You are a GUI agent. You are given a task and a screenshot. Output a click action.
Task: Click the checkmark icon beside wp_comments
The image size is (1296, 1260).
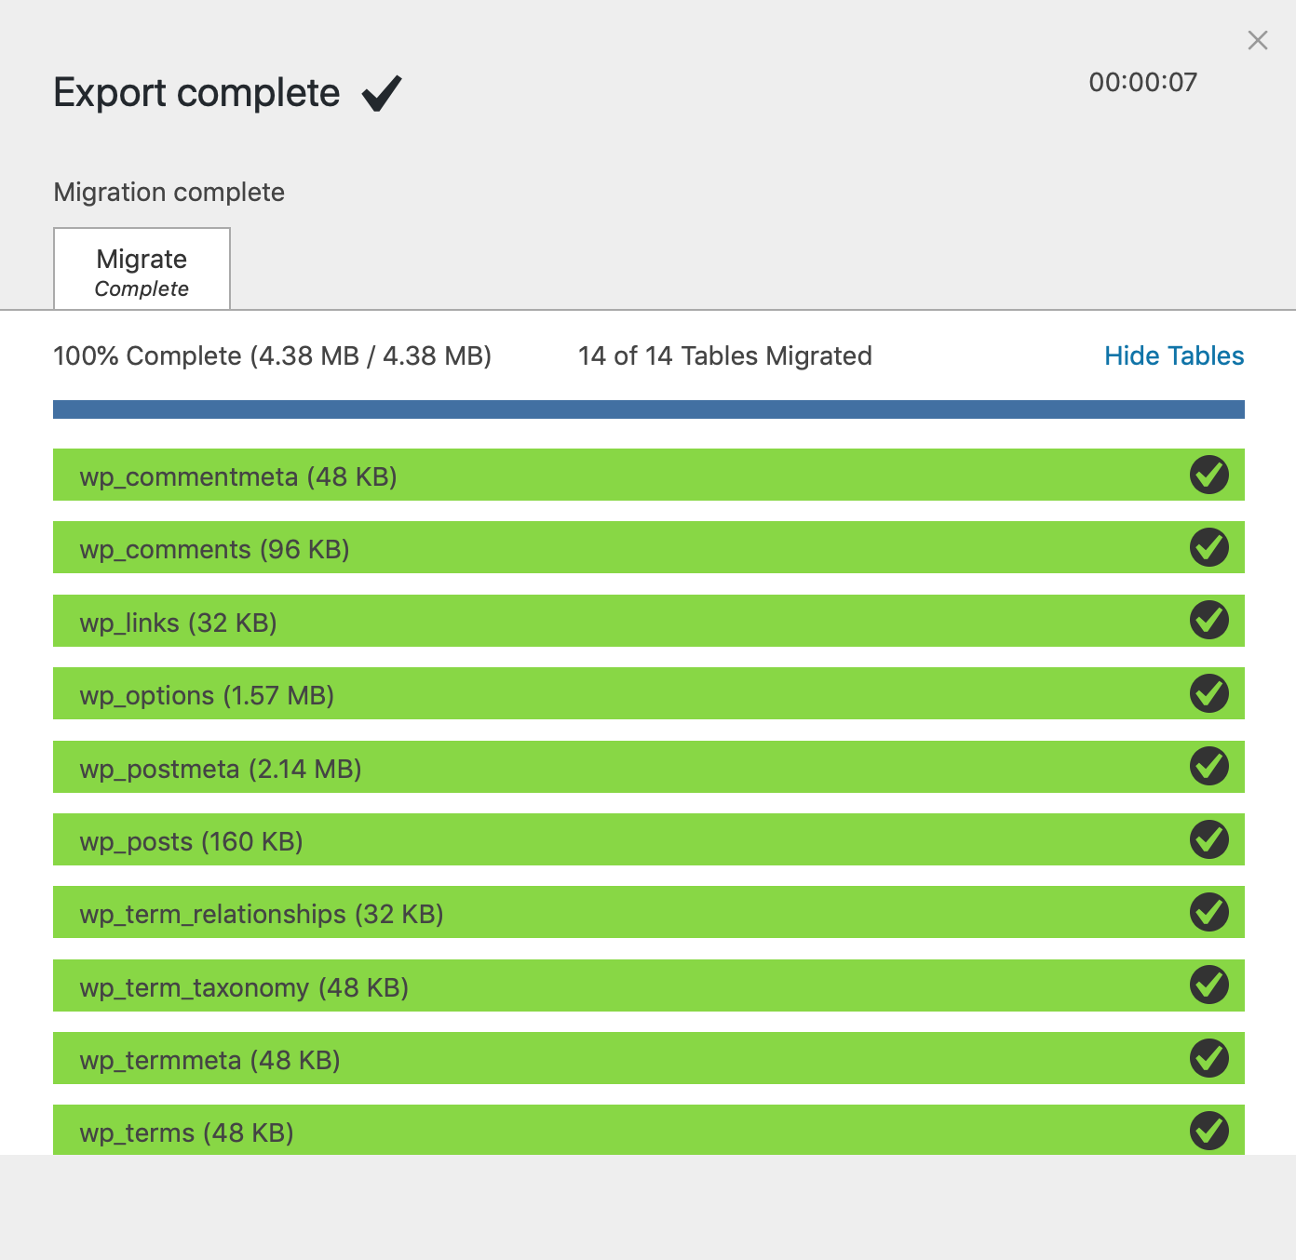[1208, 547]
